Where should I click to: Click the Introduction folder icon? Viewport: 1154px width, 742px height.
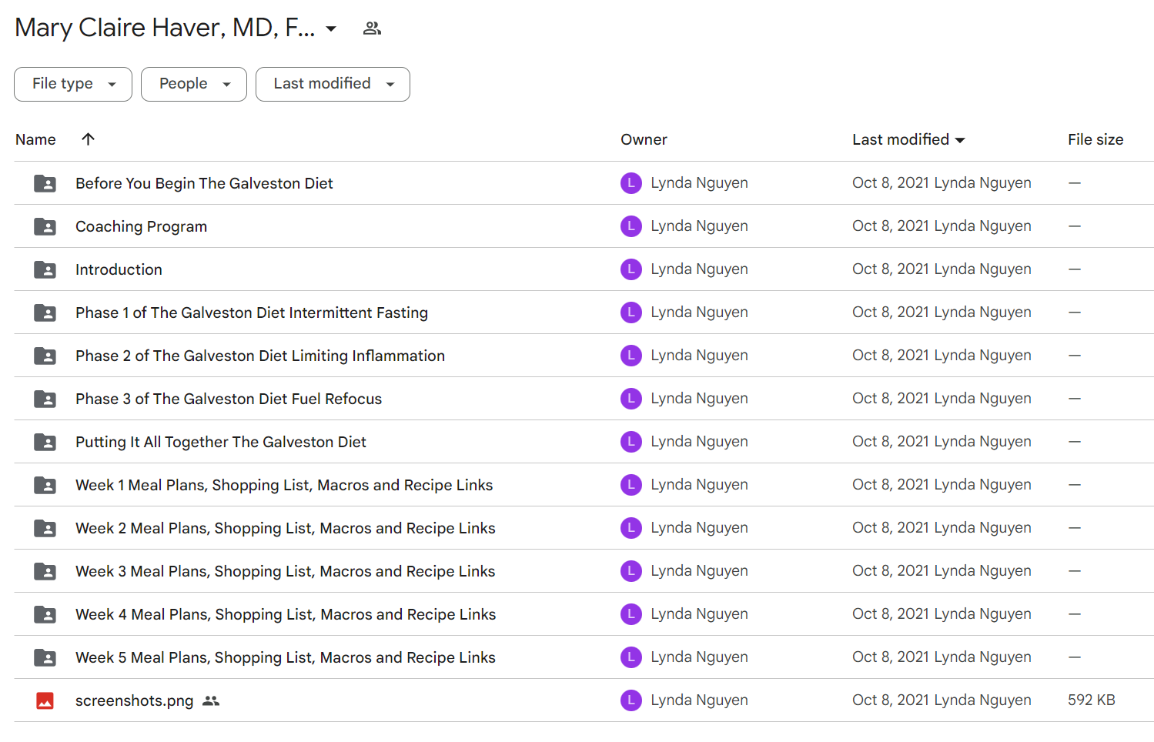[45, 269]
